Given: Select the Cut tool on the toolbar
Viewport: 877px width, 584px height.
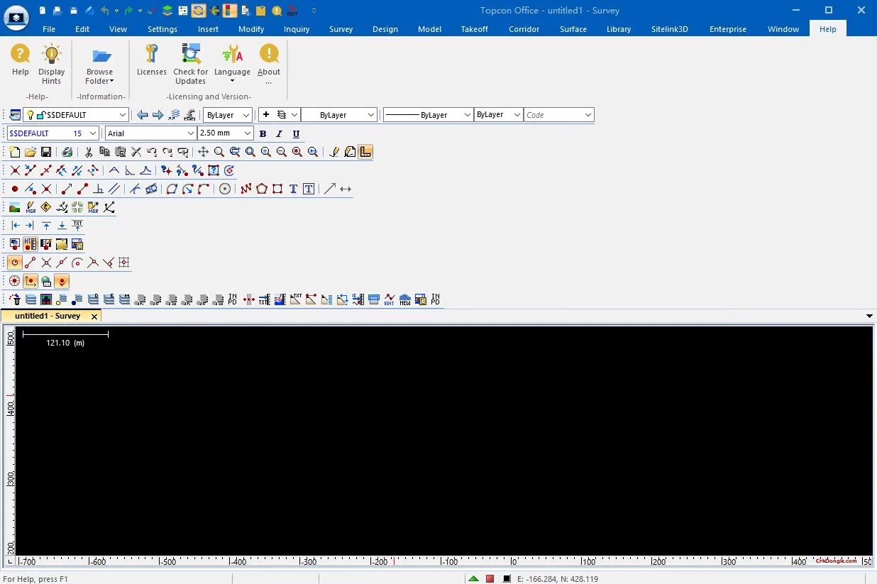Looking at the screenshot, I should pos(89,151).
